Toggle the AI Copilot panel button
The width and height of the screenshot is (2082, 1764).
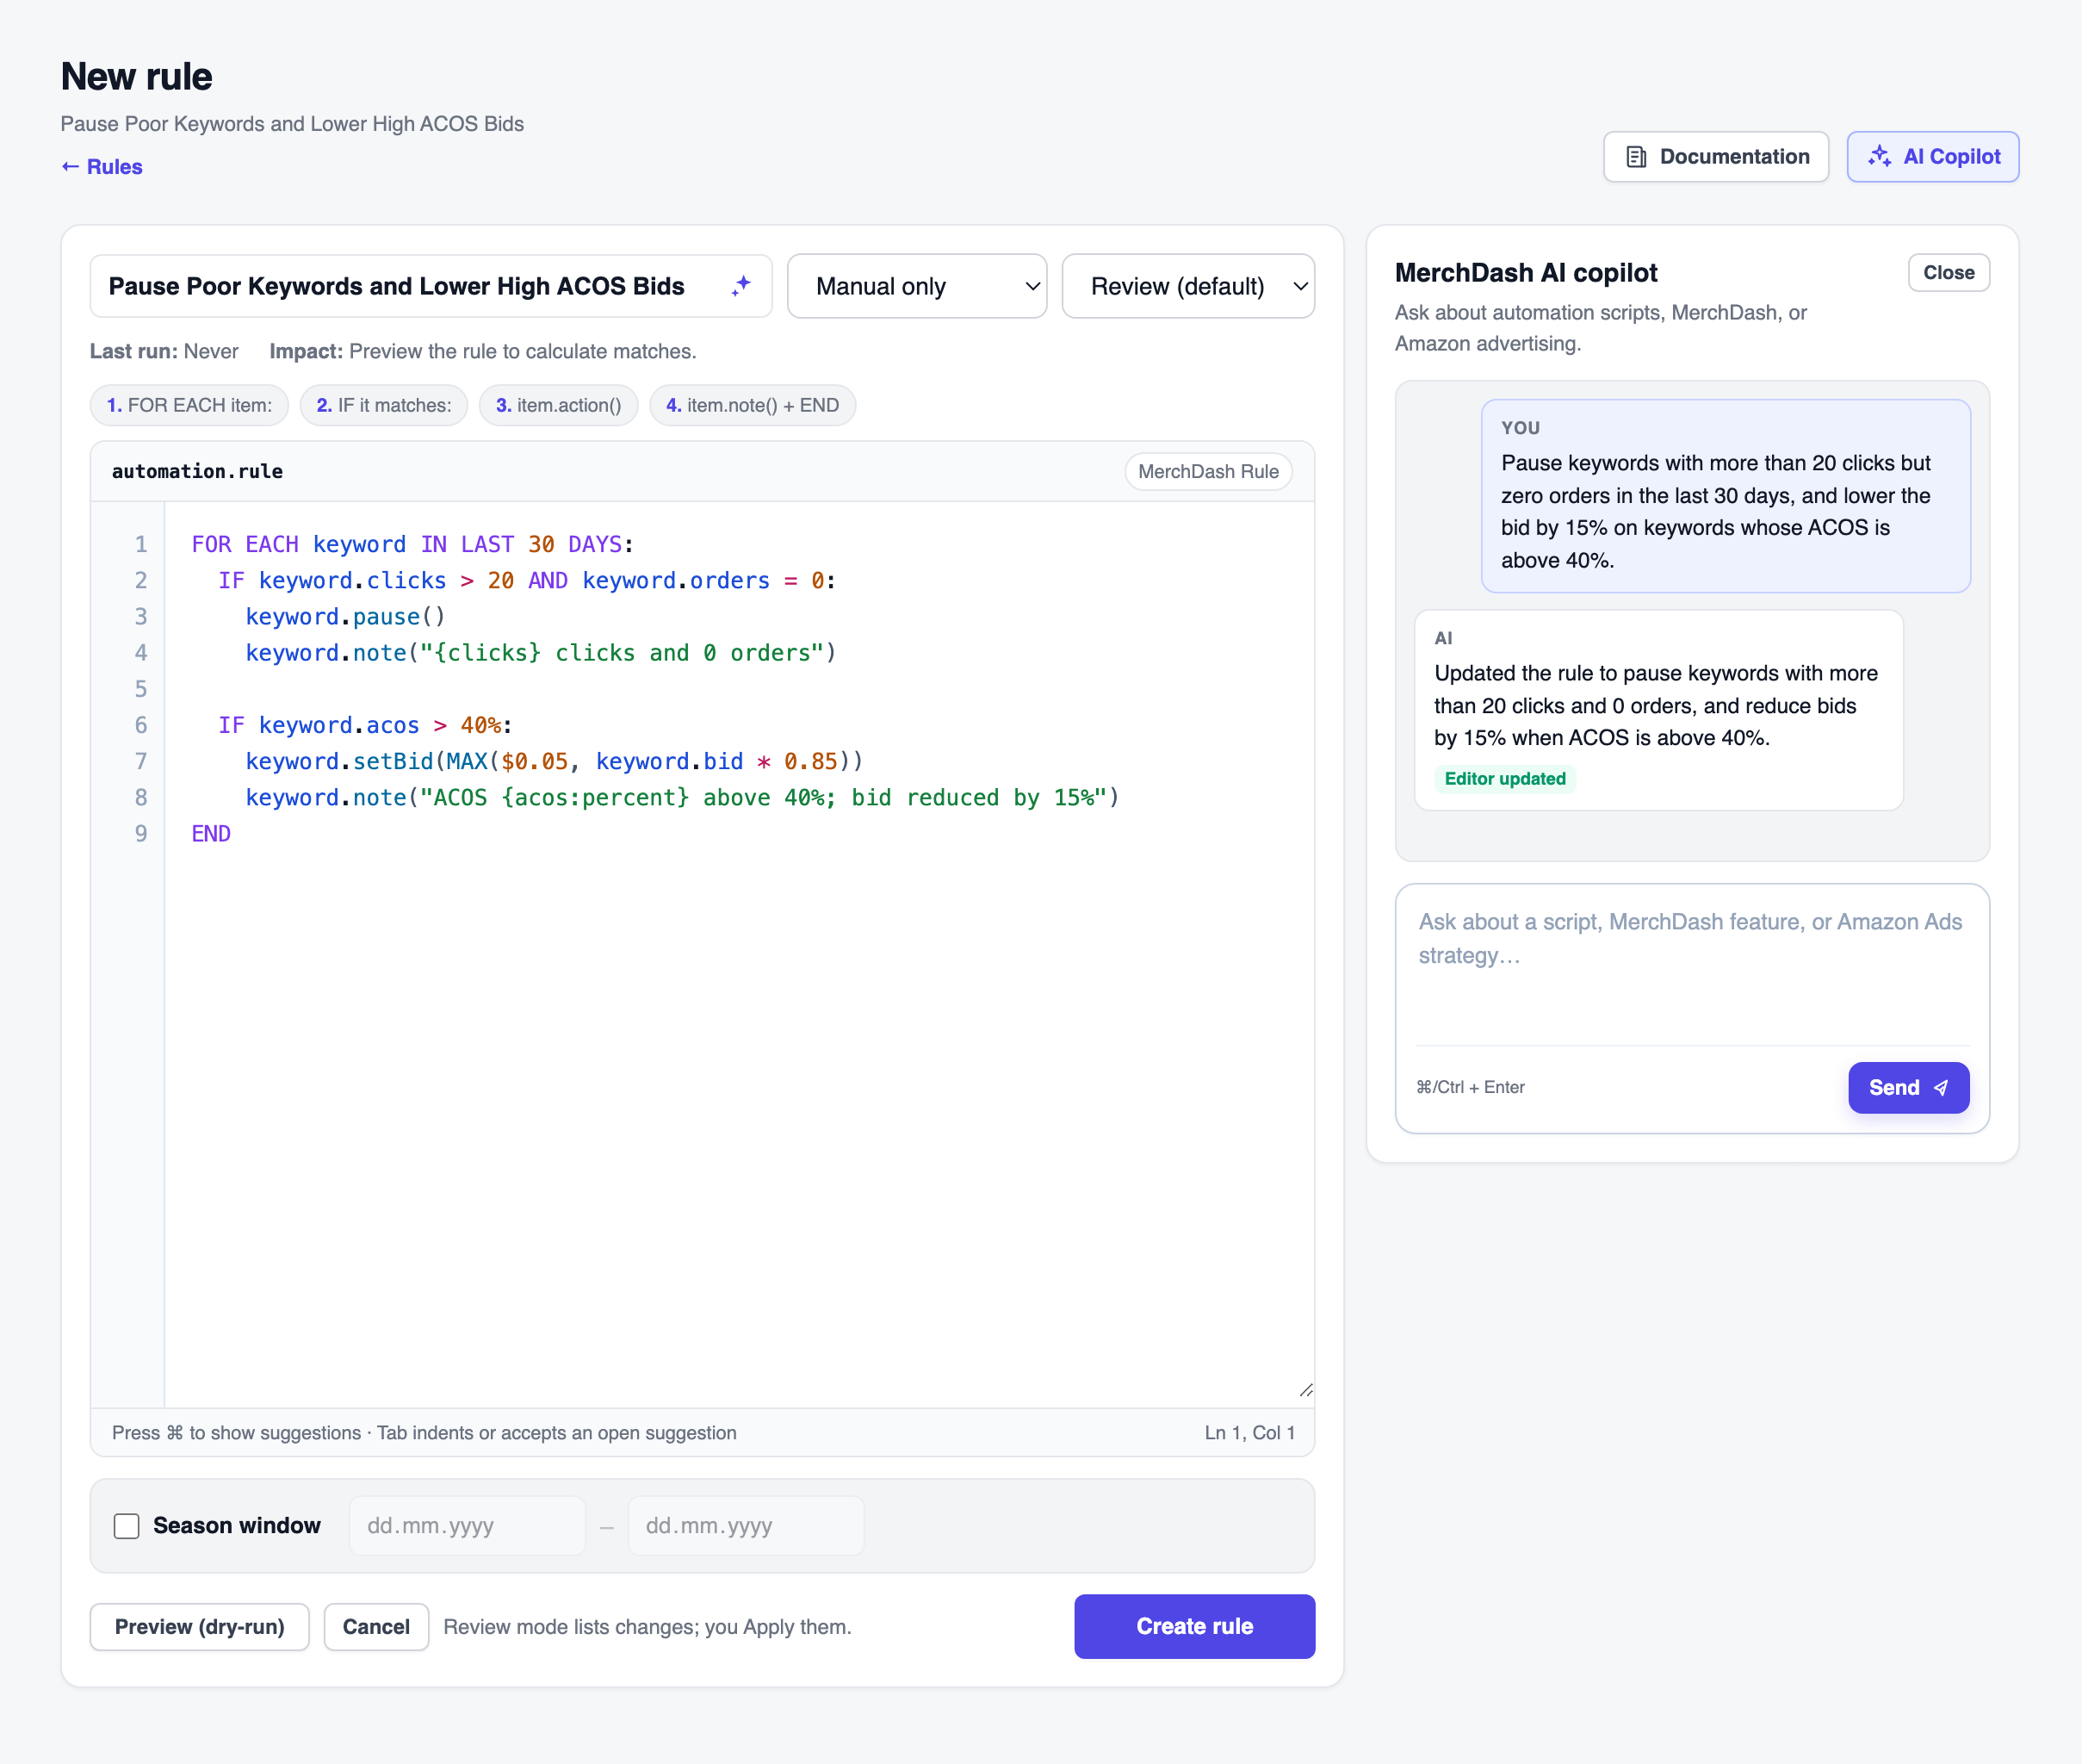[x=1932, y=157]
